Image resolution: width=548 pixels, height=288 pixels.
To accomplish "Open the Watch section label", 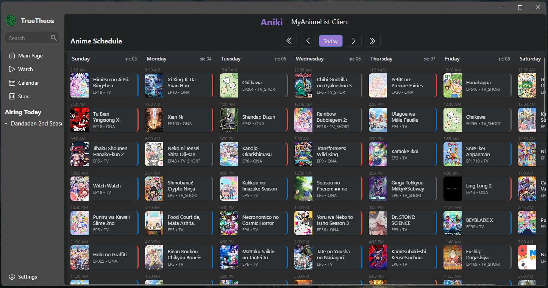I will [x=25, y=69].
